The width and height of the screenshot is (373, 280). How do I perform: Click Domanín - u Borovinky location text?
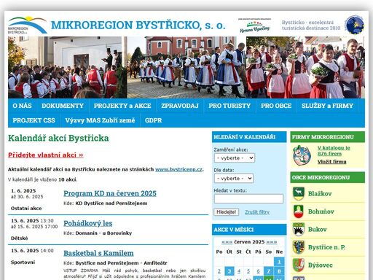pos(103,233)
